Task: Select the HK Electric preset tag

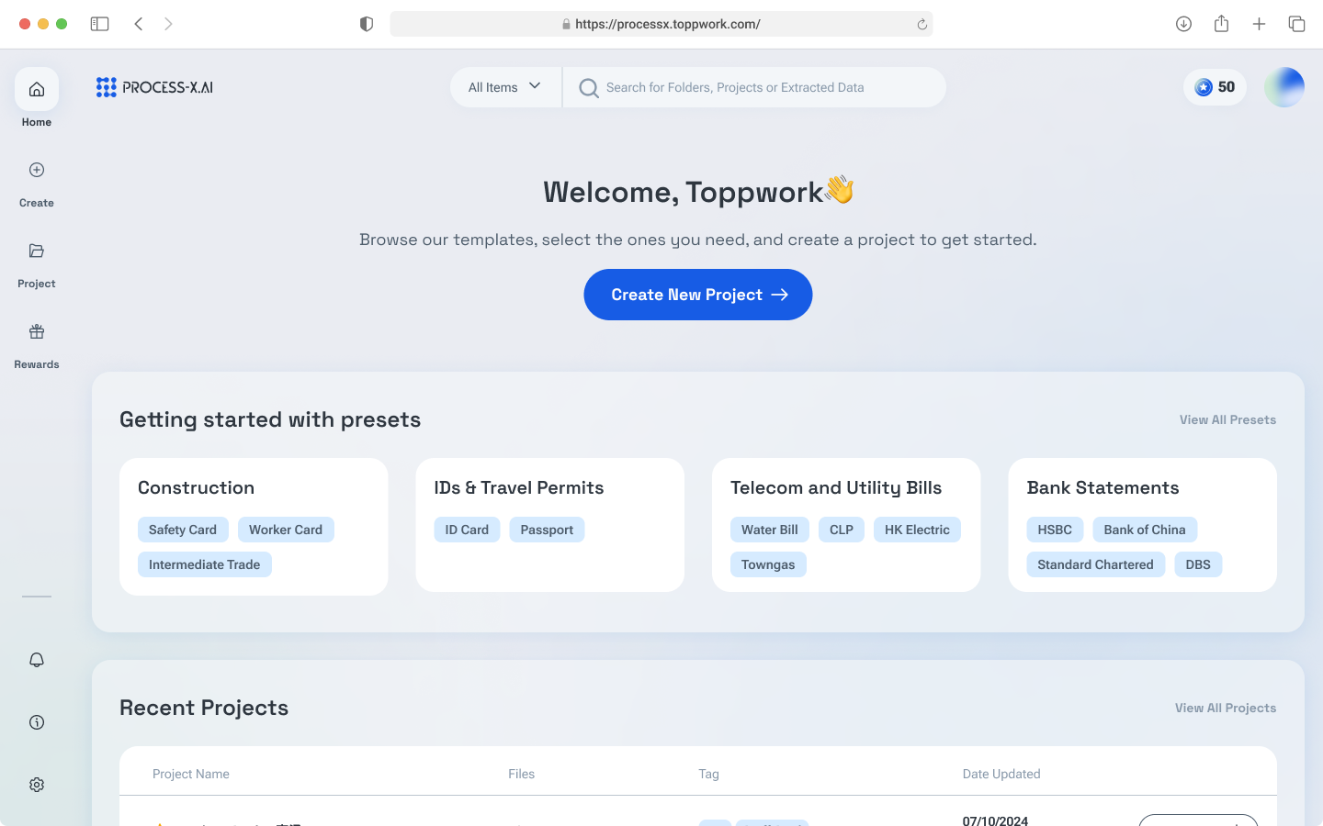Action: tap(917, 530)
